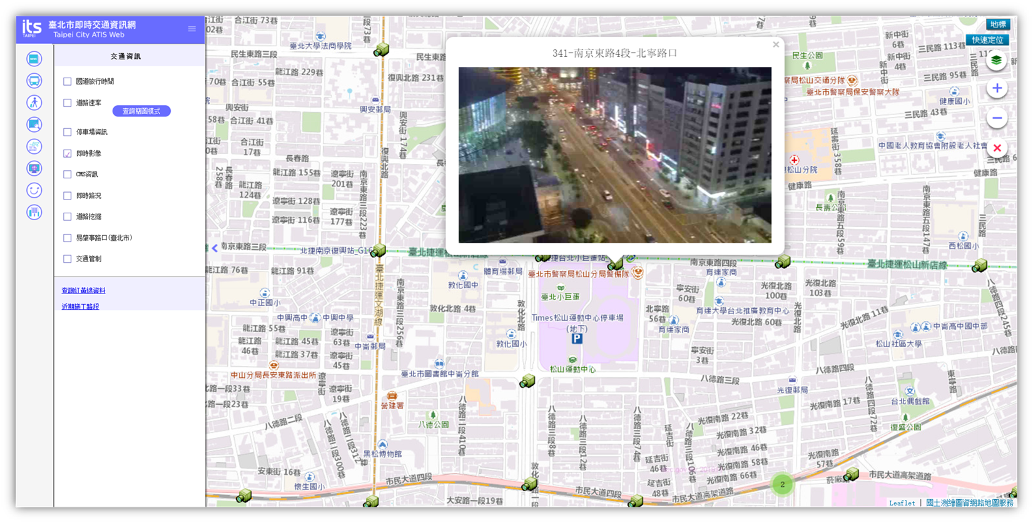Screen dimensions: 1033x523
Task: Collapse the side panel with left arrow
Action: 215,248
